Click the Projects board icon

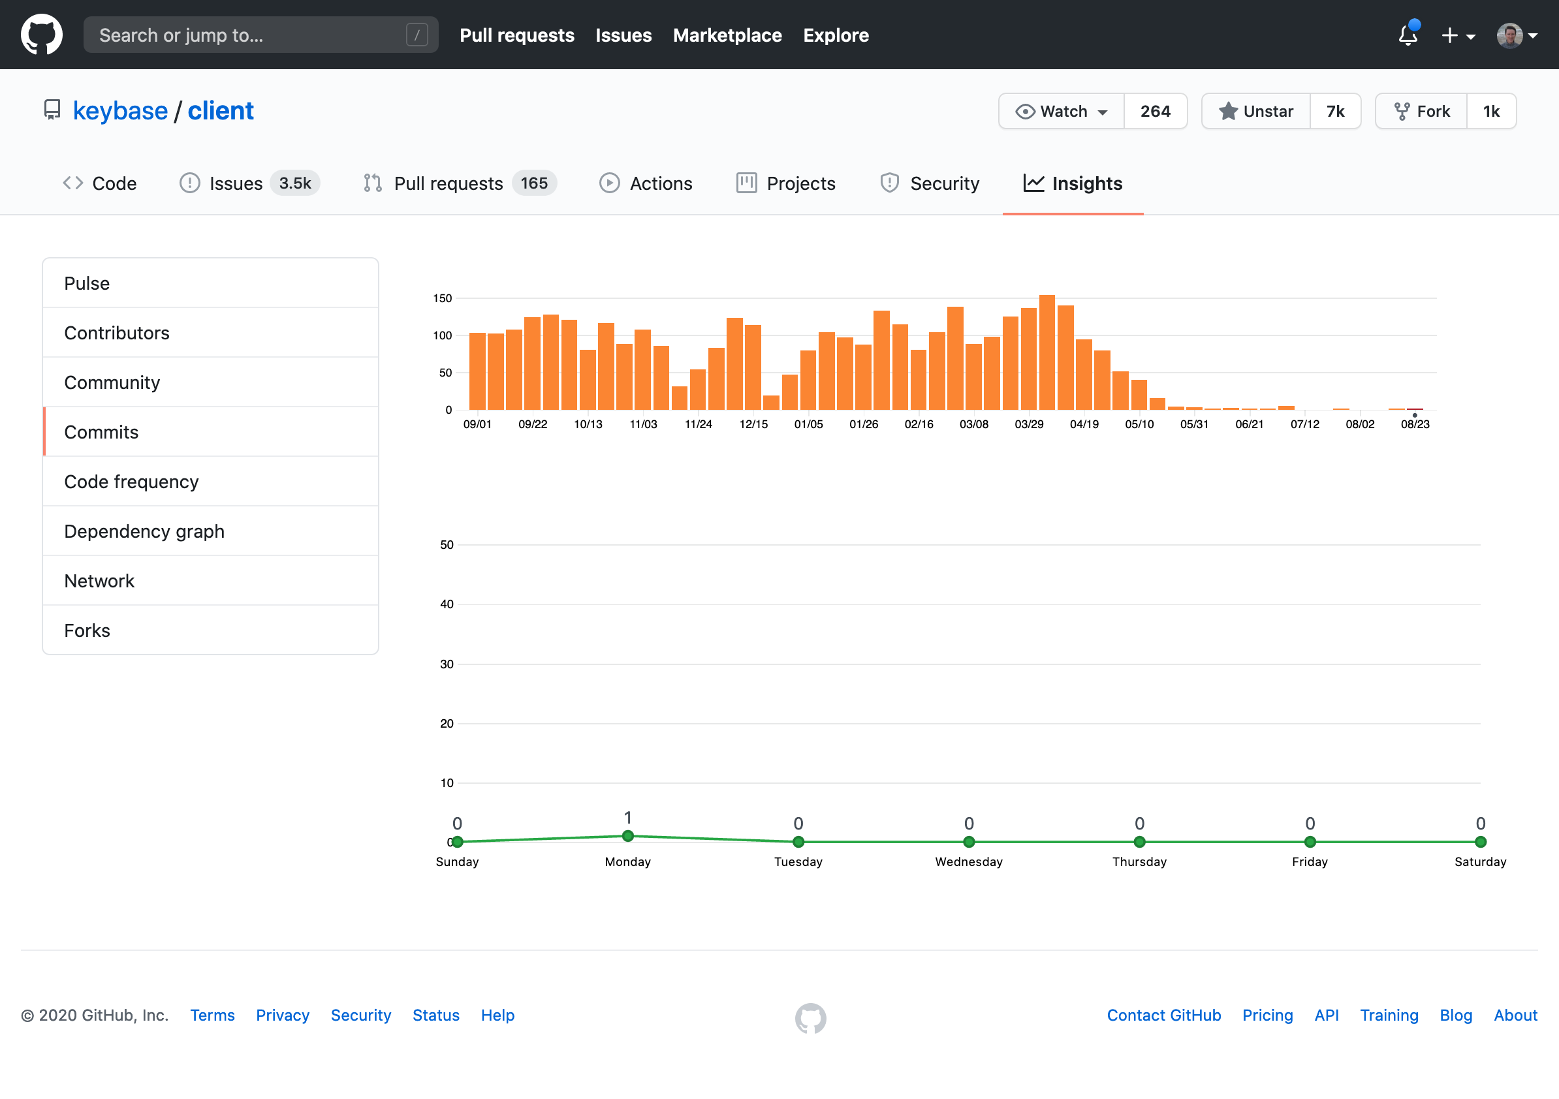pos(746,183)
